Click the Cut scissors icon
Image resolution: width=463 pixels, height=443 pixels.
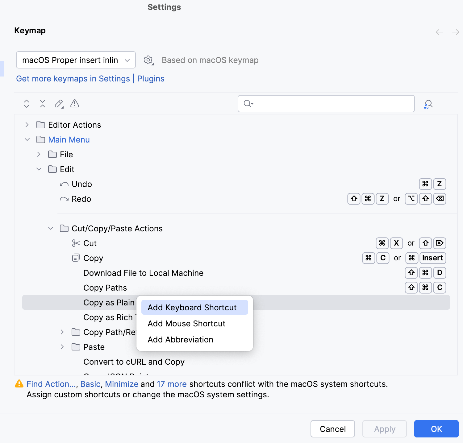[x=75, y=243]
